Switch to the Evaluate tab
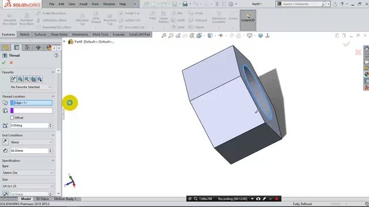The height and width of the screenshot is (207, 369). [119, 34]
